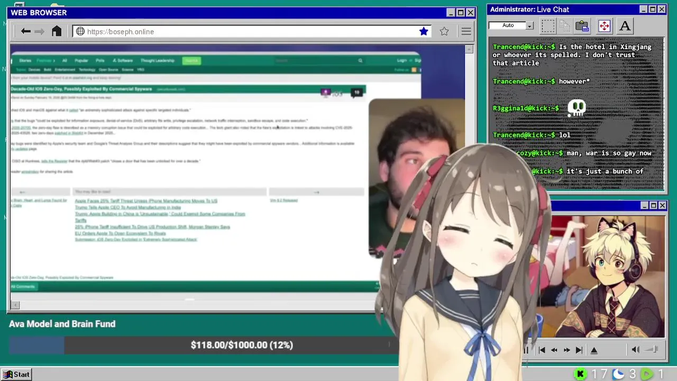
Task: Click the blue crescent icon in tray
Action: [618, 374]
